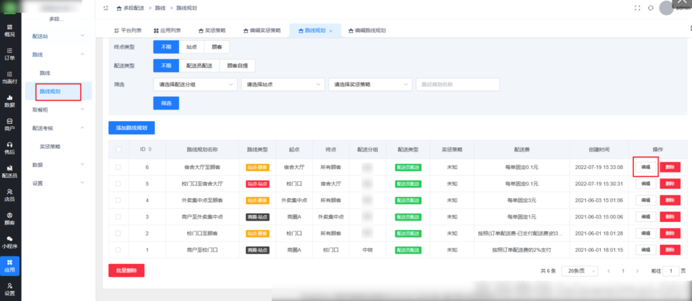Click the admin avatar in the top bar
Image resolution: width=692 pixels, height=301 pixels.
pos(666,8)
